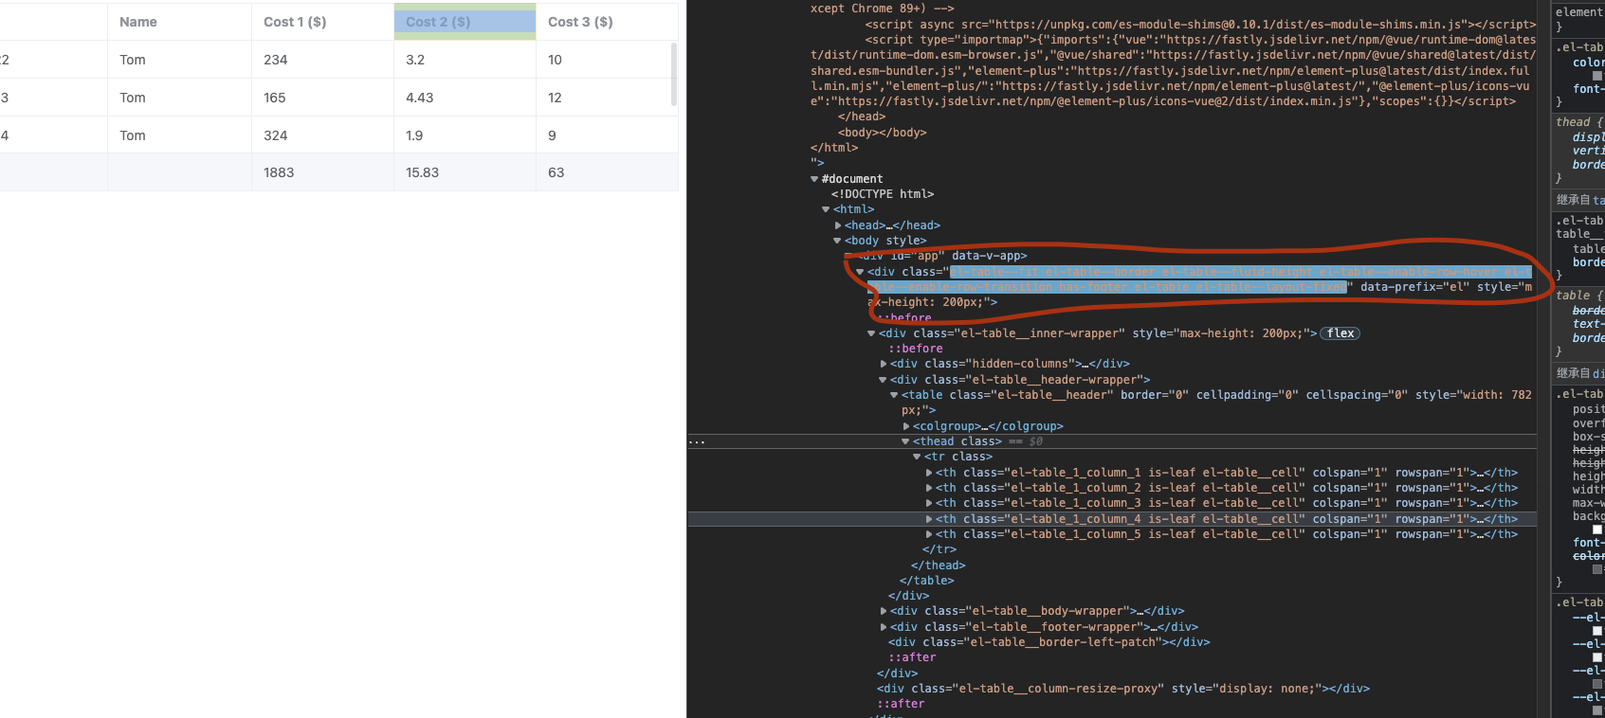Collapse the el-table__header-wrapper div
The height and width of the screenshot is (718, 1605).
883,380
